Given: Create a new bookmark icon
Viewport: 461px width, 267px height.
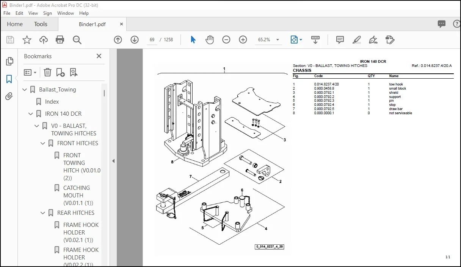Looking at the screenshot, I should [60, 72].
